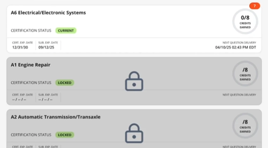The image size is (268, 148).
Task: Click the LOCKED badge for A2 Automatic Transmission
Action: (x=65, y=135)
